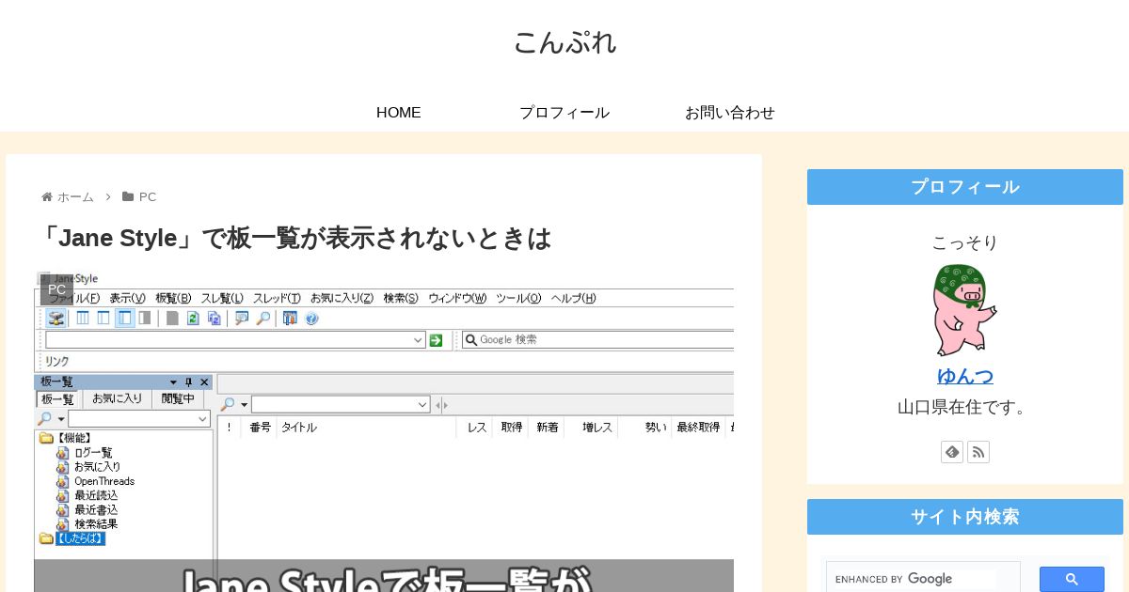This screenshot has height=592, width=1129.
Task: Click the ツール(O) menu in Jane Style image
Action: 518,298
